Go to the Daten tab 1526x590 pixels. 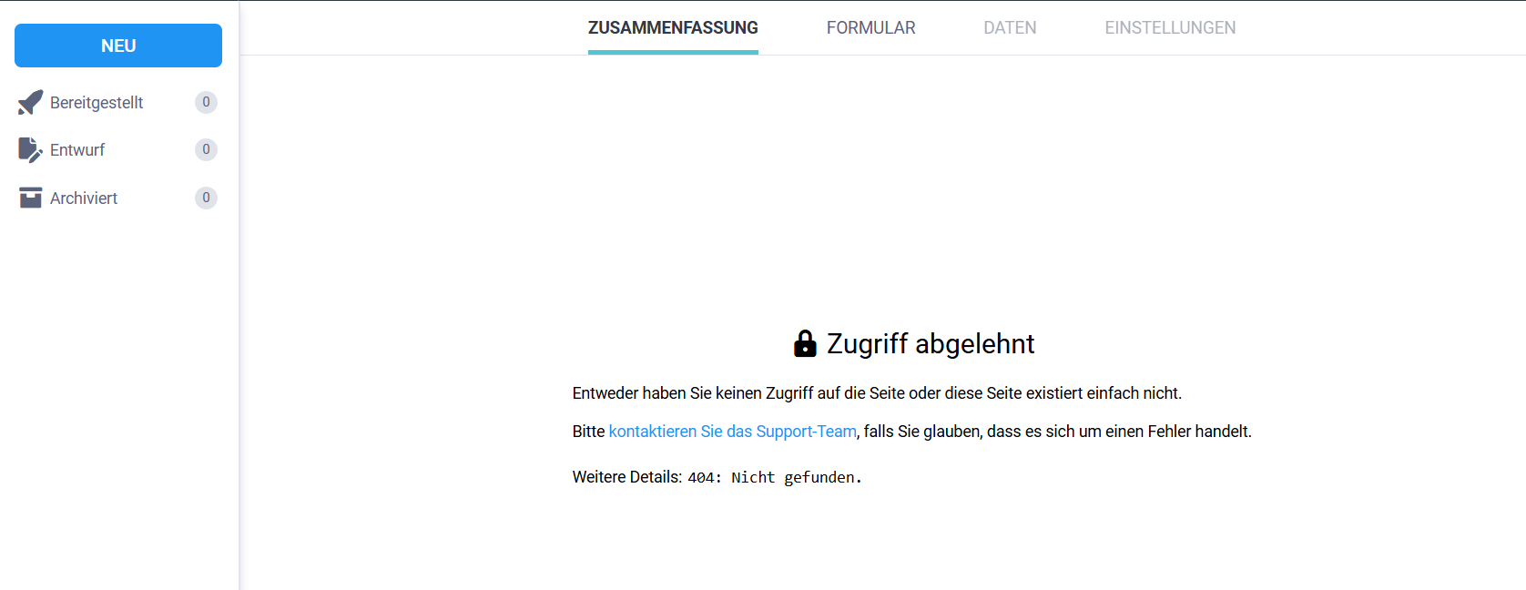[x=1010, y=28]
